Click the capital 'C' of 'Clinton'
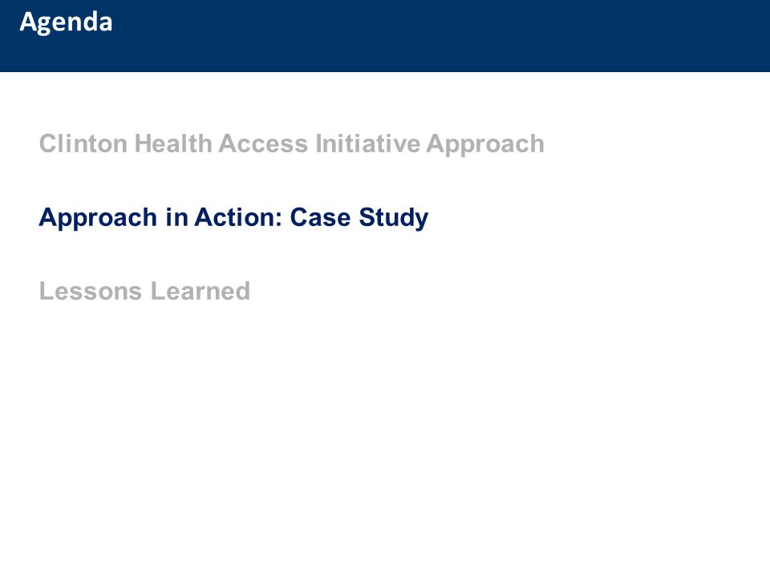This screenshot has width=770, height=577. click(48, 143)
